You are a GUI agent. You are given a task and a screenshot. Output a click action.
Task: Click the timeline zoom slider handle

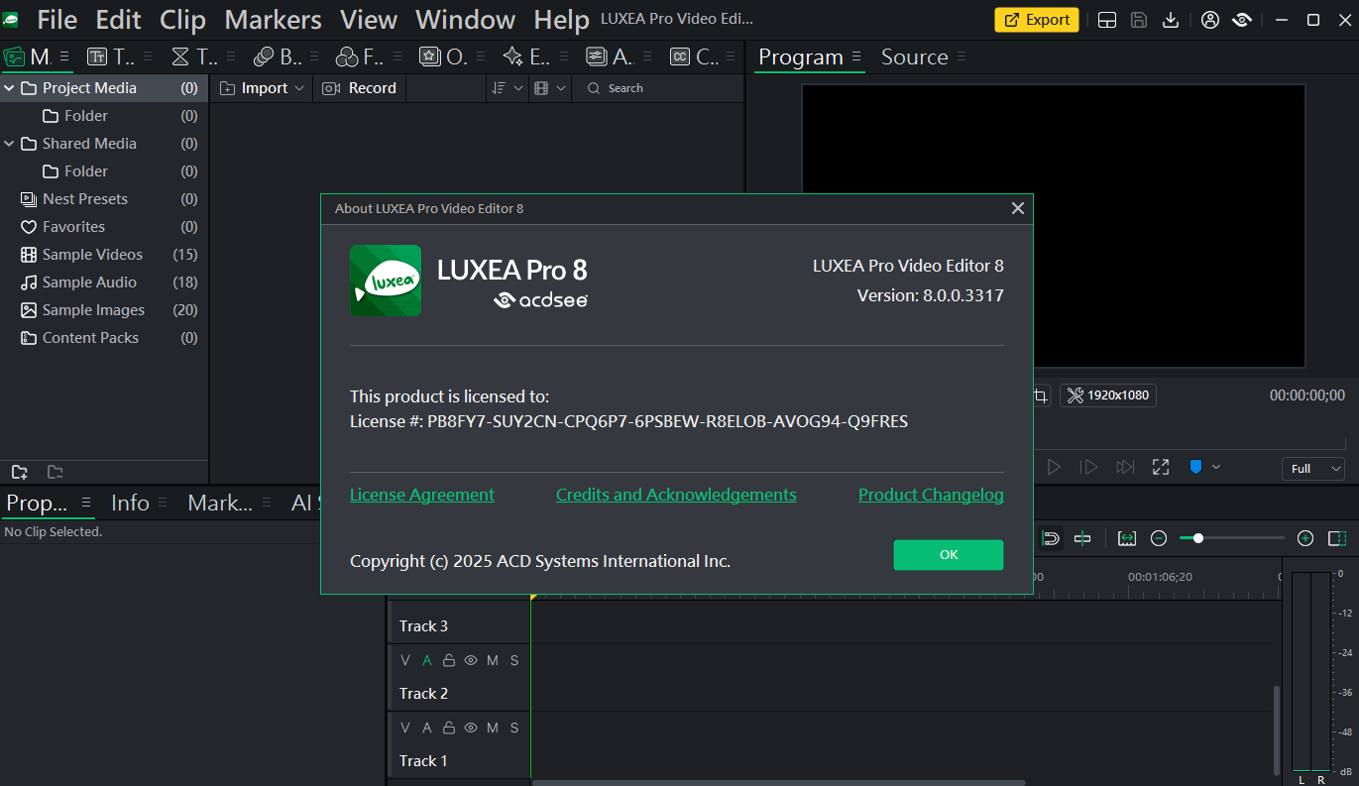[1198, 538]
